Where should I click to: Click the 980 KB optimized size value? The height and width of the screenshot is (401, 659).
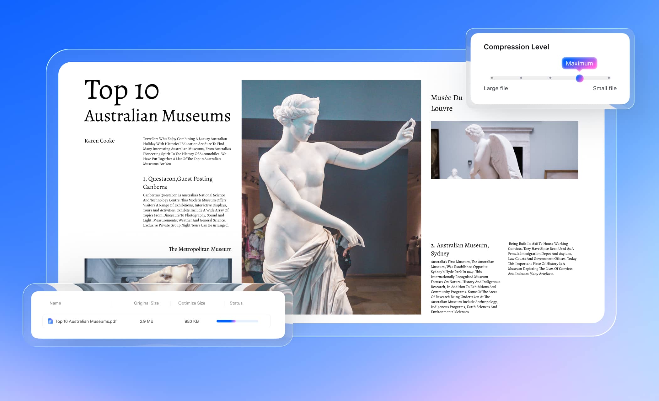tap(191, 321)
